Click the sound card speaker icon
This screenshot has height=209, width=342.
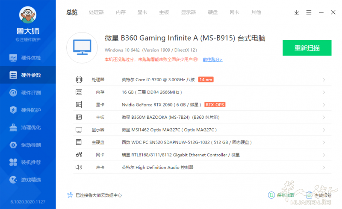pyautogui.click(x=79, y=168)
